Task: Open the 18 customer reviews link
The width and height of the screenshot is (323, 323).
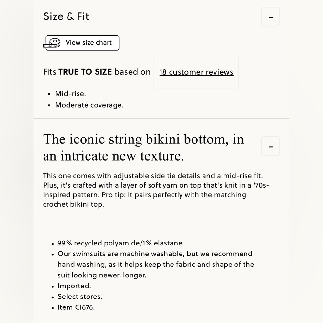Action: pyautogui.click(x=196, y=72)
